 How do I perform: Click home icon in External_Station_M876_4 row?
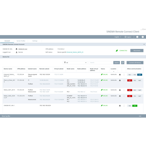pos(120,75)
